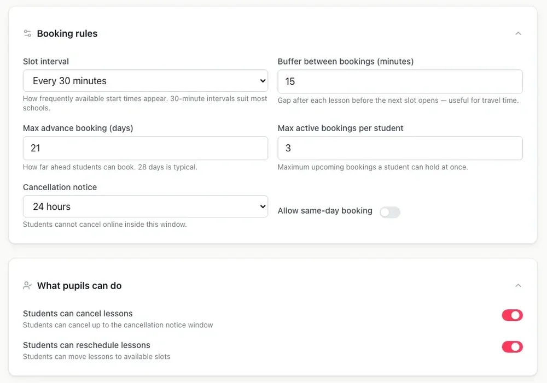547x383 pixels.
Task: Click the hint about students cannot cancel online
Action: (105, 225)
